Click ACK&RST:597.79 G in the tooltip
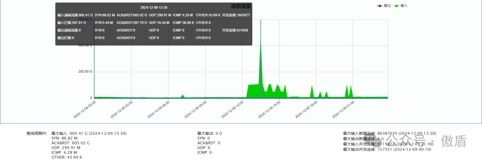 tap(132, 23)
